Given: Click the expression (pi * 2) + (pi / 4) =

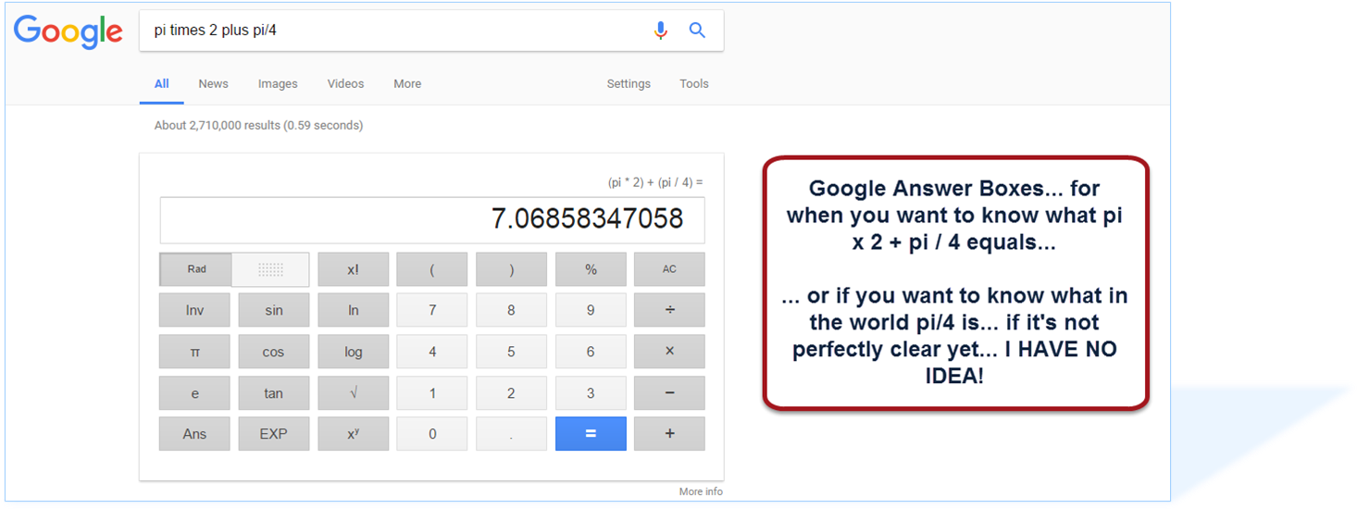Looking at the screenshot, I should pyautogui.click(x=655, y=182).
